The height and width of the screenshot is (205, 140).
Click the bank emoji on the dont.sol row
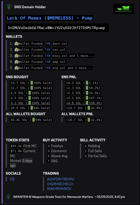click(16, 44)
